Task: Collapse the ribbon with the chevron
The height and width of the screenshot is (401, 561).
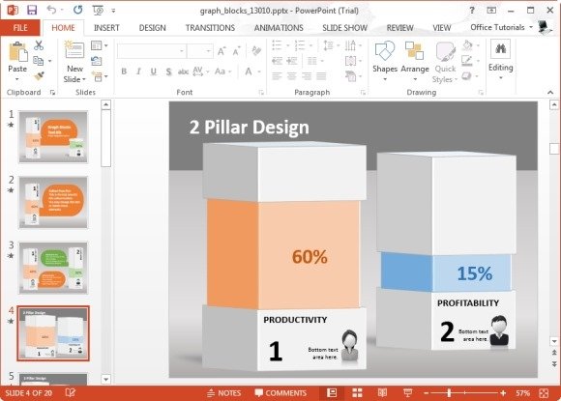Action: [x=550, y=93]
